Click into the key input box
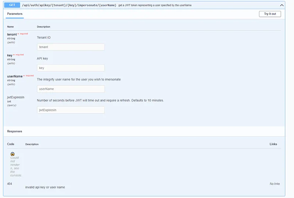The image size is (294, 198). (71, 68)
